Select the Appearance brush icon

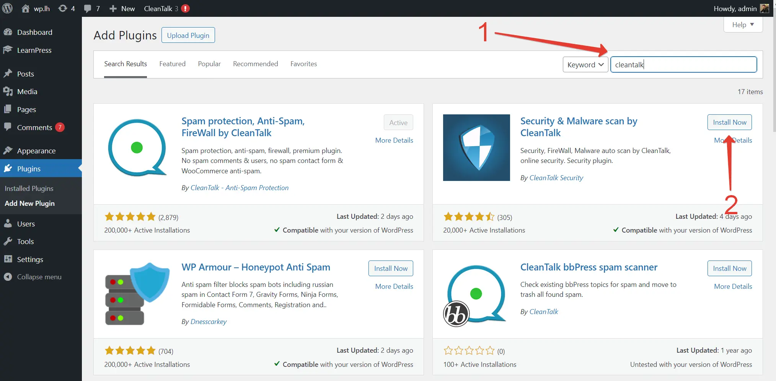coord(8,150)
